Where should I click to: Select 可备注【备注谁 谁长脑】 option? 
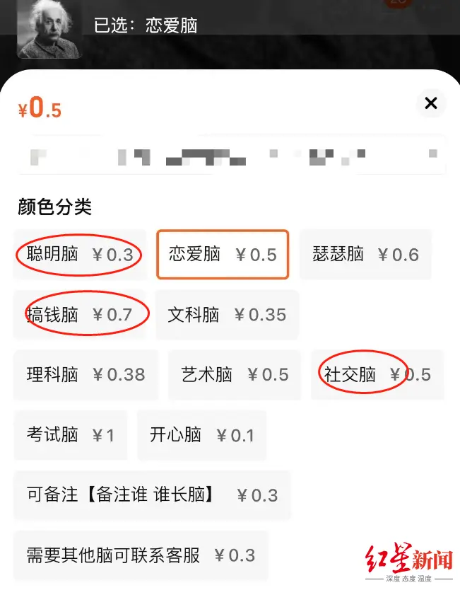click(152, 495)
